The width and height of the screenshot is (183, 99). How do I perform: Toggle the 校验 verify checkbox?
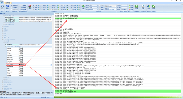(x=100, y=10)
